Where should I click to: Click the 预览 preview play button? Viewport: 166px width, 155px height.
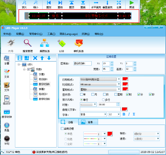pos(132,4)
